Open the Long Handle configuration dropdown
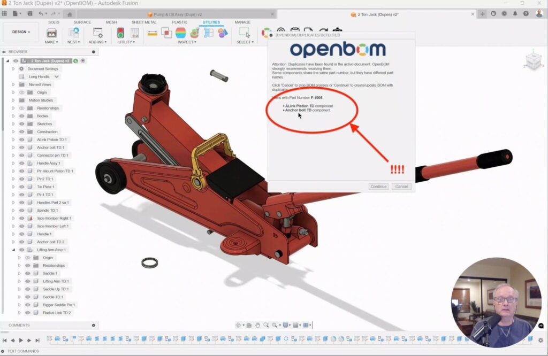The height and width of the screenshot is (356, 548). [x=57, y=76]
